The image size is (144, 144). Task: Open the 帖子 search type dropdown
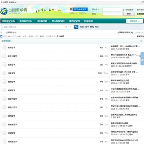[x=68, y=27]
